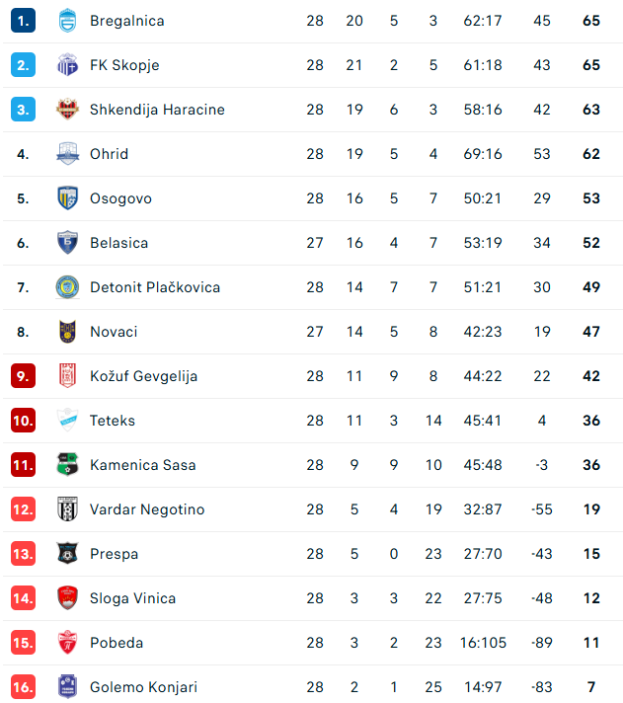Select the Vardar Negotino striped crest
This screenshot has height=703, width=623.
(x=68, y=508)
